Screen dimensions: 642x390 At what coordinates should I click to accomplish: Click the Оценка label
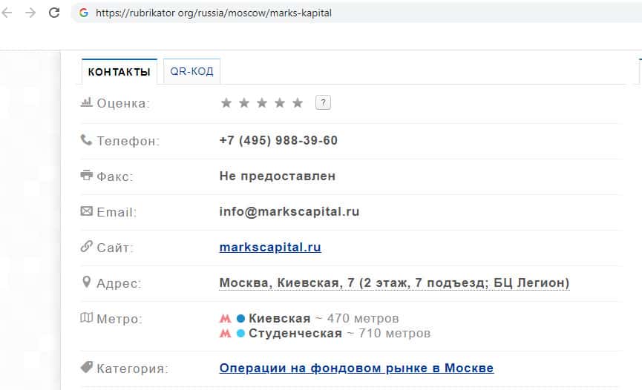123,103
